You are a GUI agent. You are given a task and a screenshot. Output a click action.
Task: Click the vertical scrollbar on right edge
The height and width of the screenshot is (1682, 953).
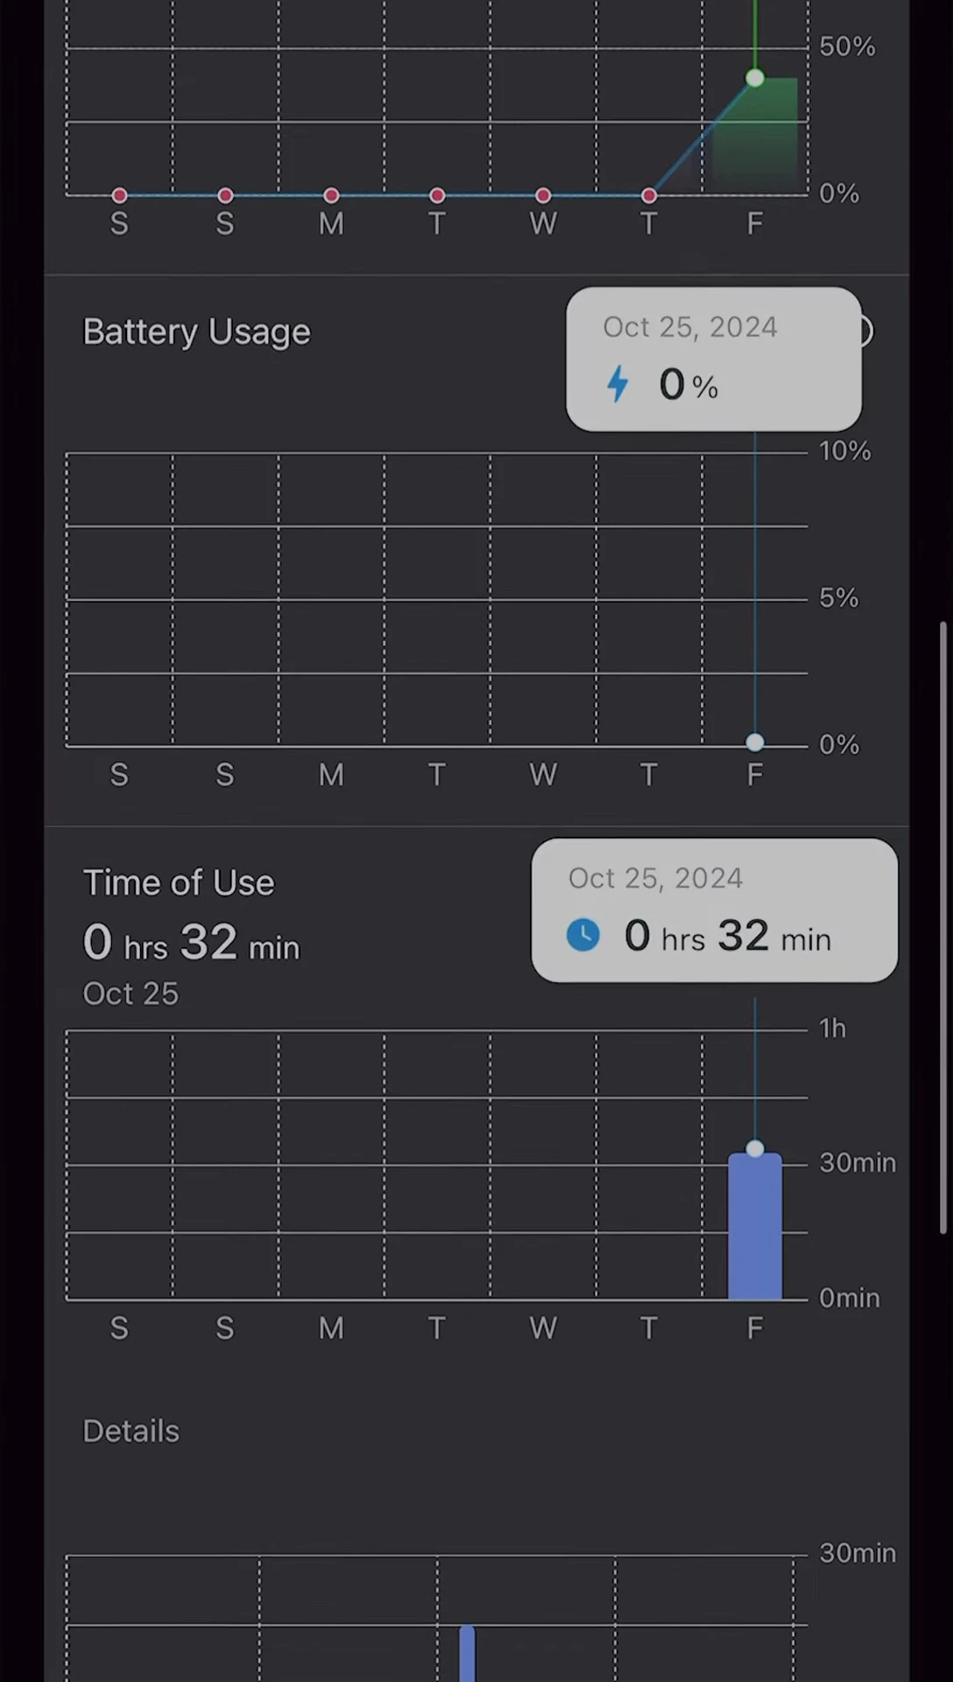[943, 927]
